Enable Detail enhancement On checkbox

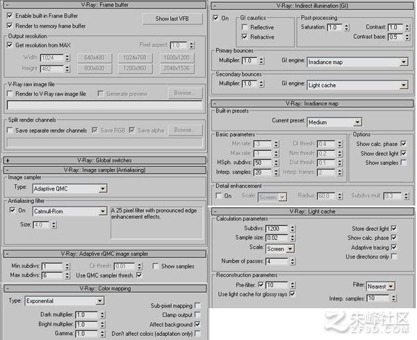click(219, 196)
